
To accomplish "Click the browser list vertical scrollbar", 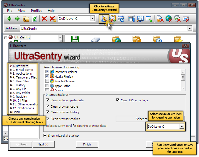I will (x=183, y=79).
